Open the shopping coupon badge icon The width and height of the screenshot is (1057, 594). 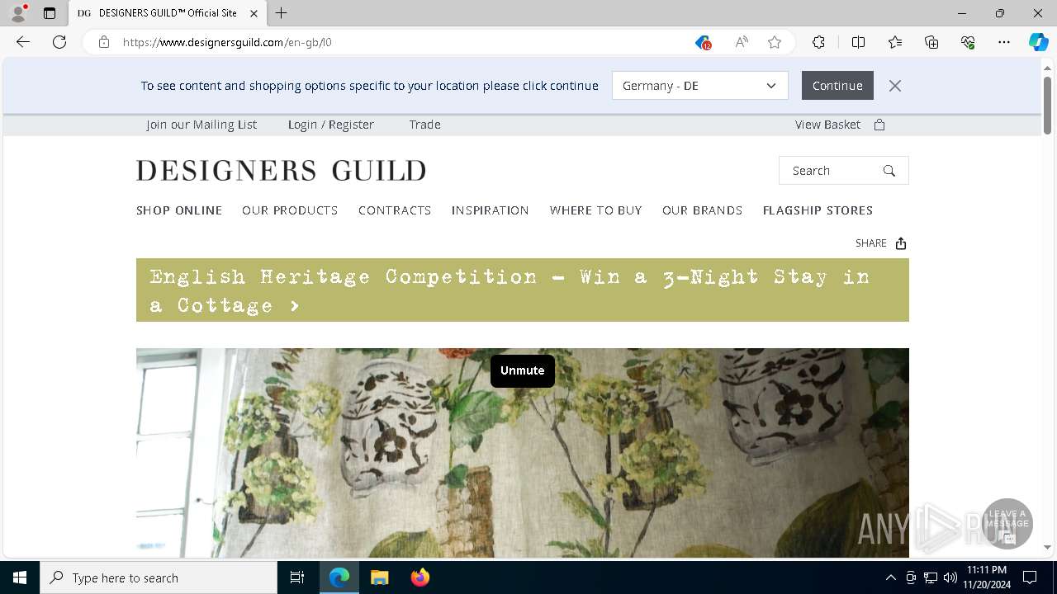(703, 42)
